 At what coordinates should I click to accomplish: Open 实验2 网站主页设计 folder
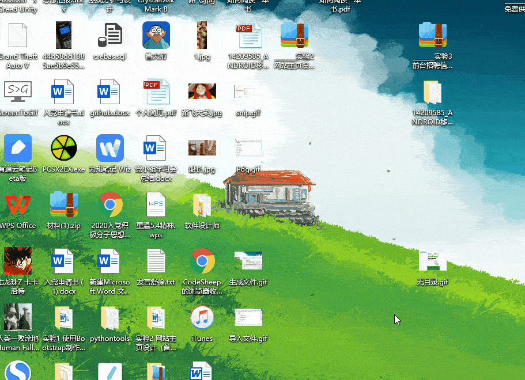pyautogui.click(x=156, y=317)
